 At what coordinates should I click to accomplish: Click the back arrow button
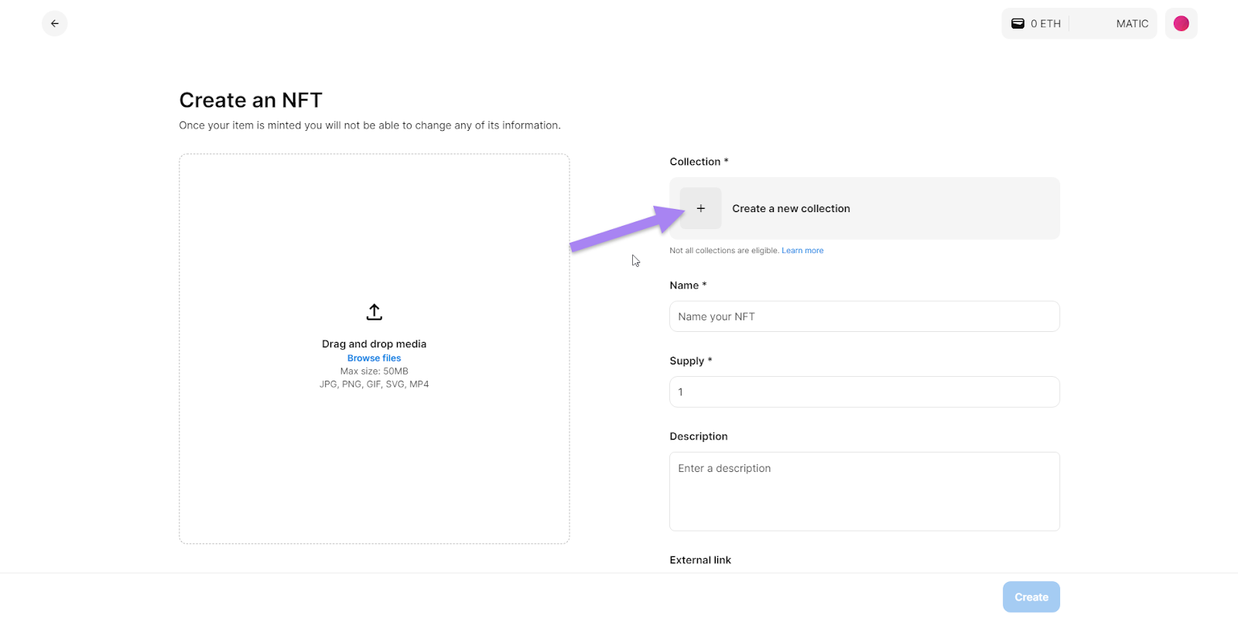(54, 23)
